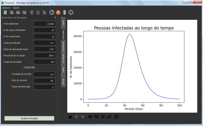Click the Índice de reprodução basal field
This screenshot has width=203, height=126.
(44, 49)
